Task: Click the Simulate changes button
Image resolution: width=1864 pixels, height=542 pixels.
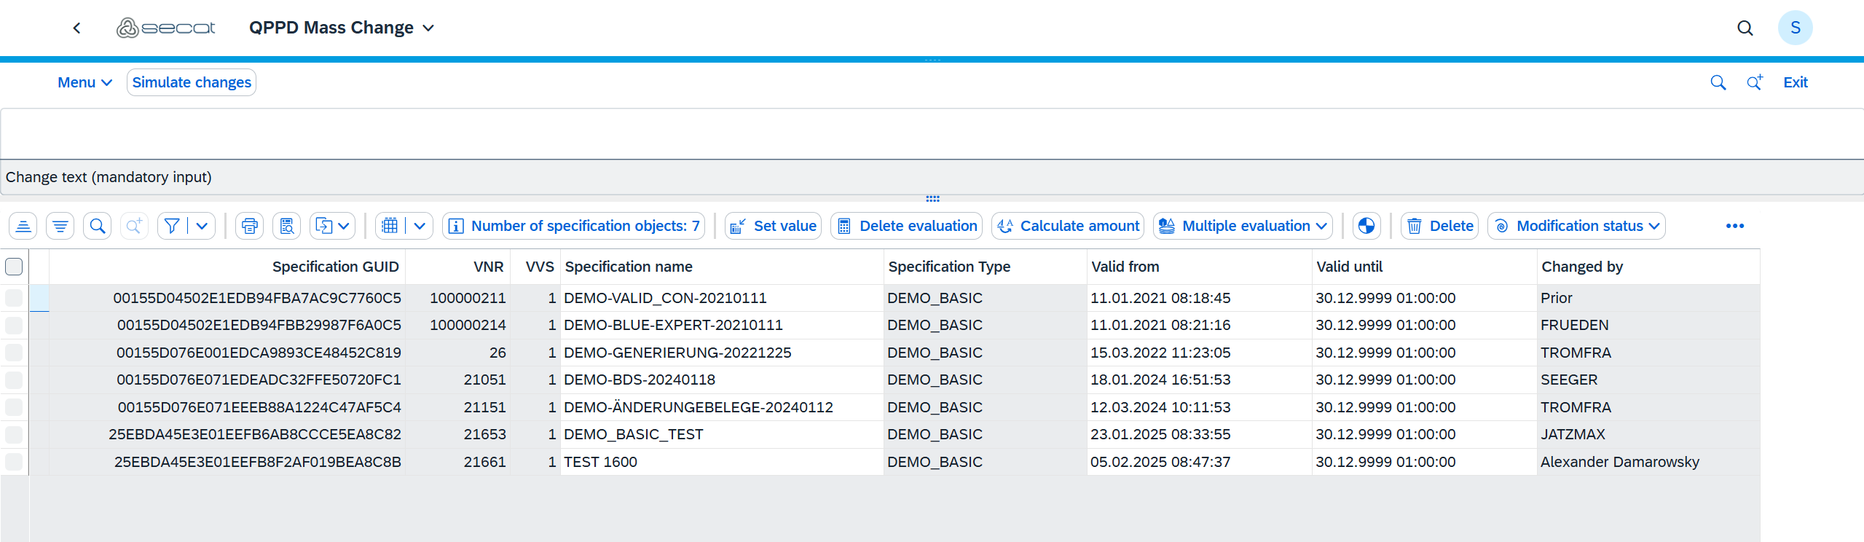Action: (x=192, y=82)
